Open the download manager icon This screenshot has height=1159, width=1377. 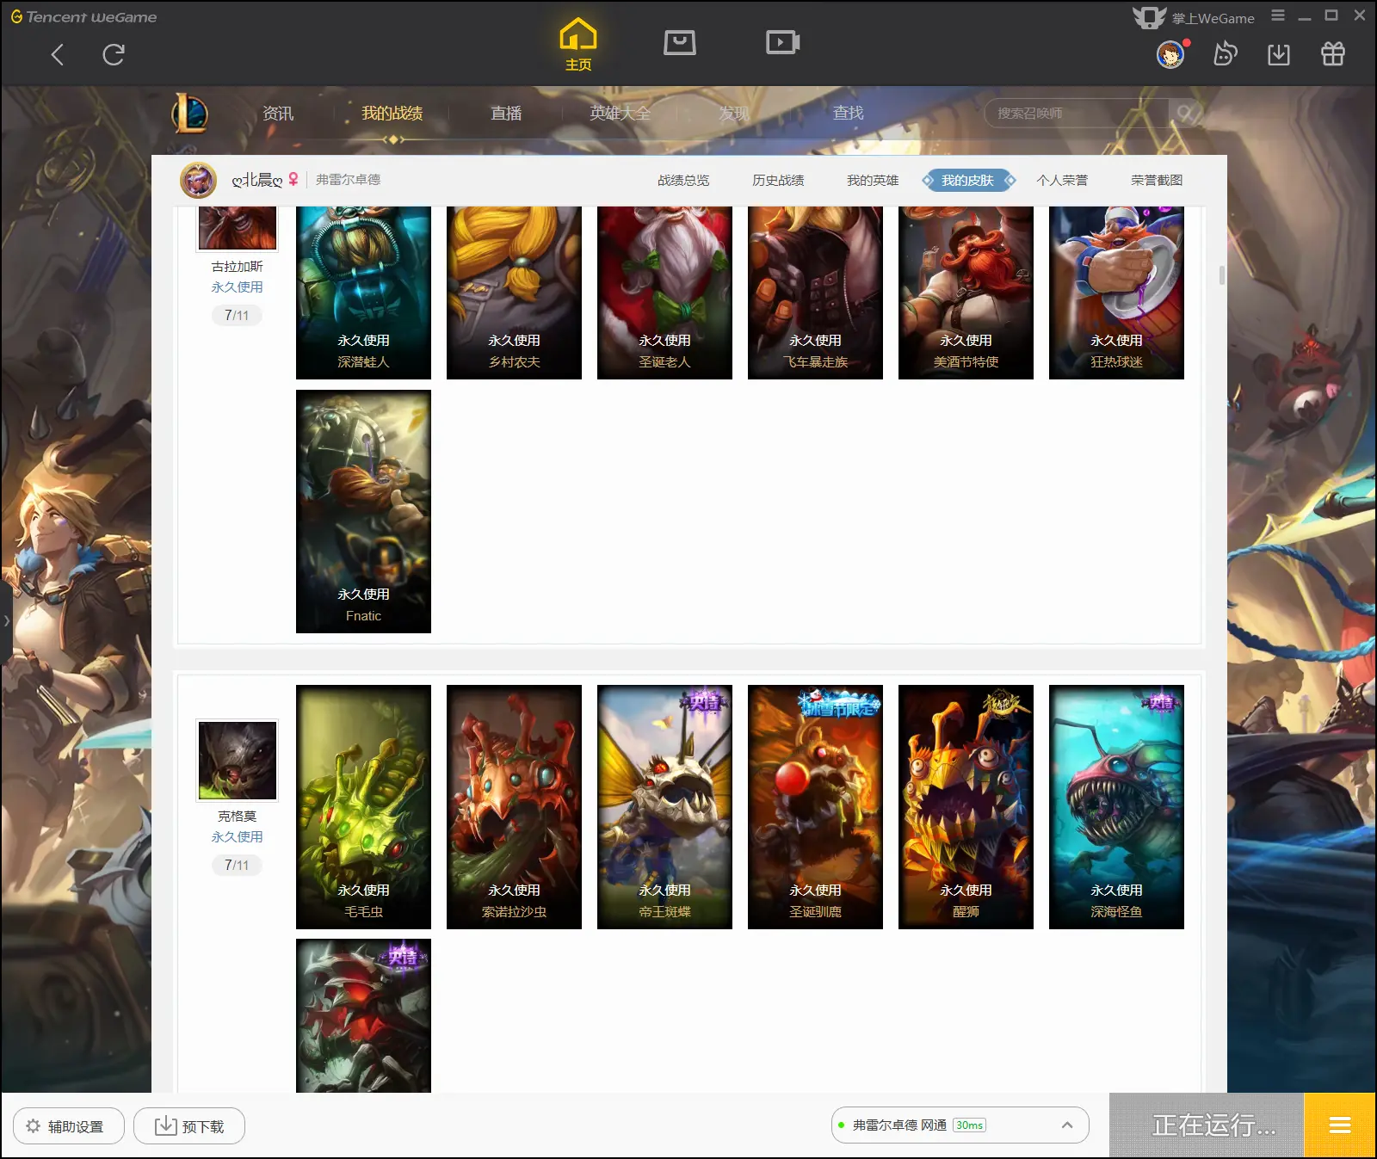click(x=1279, y=54)
